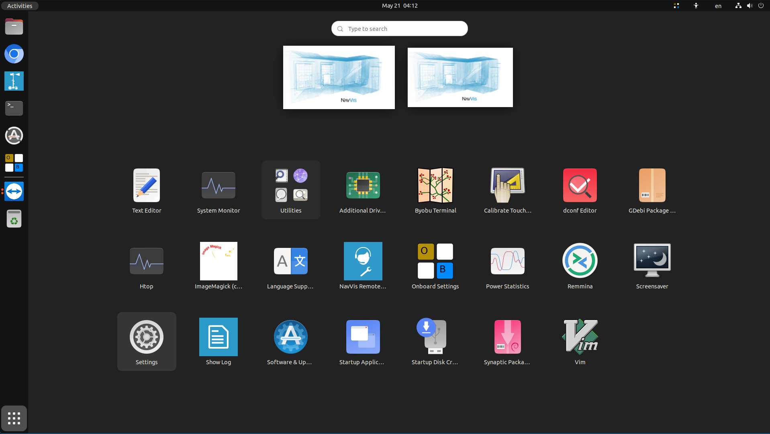
Task: Open Vim from the app grid
Action: point(580,342)
